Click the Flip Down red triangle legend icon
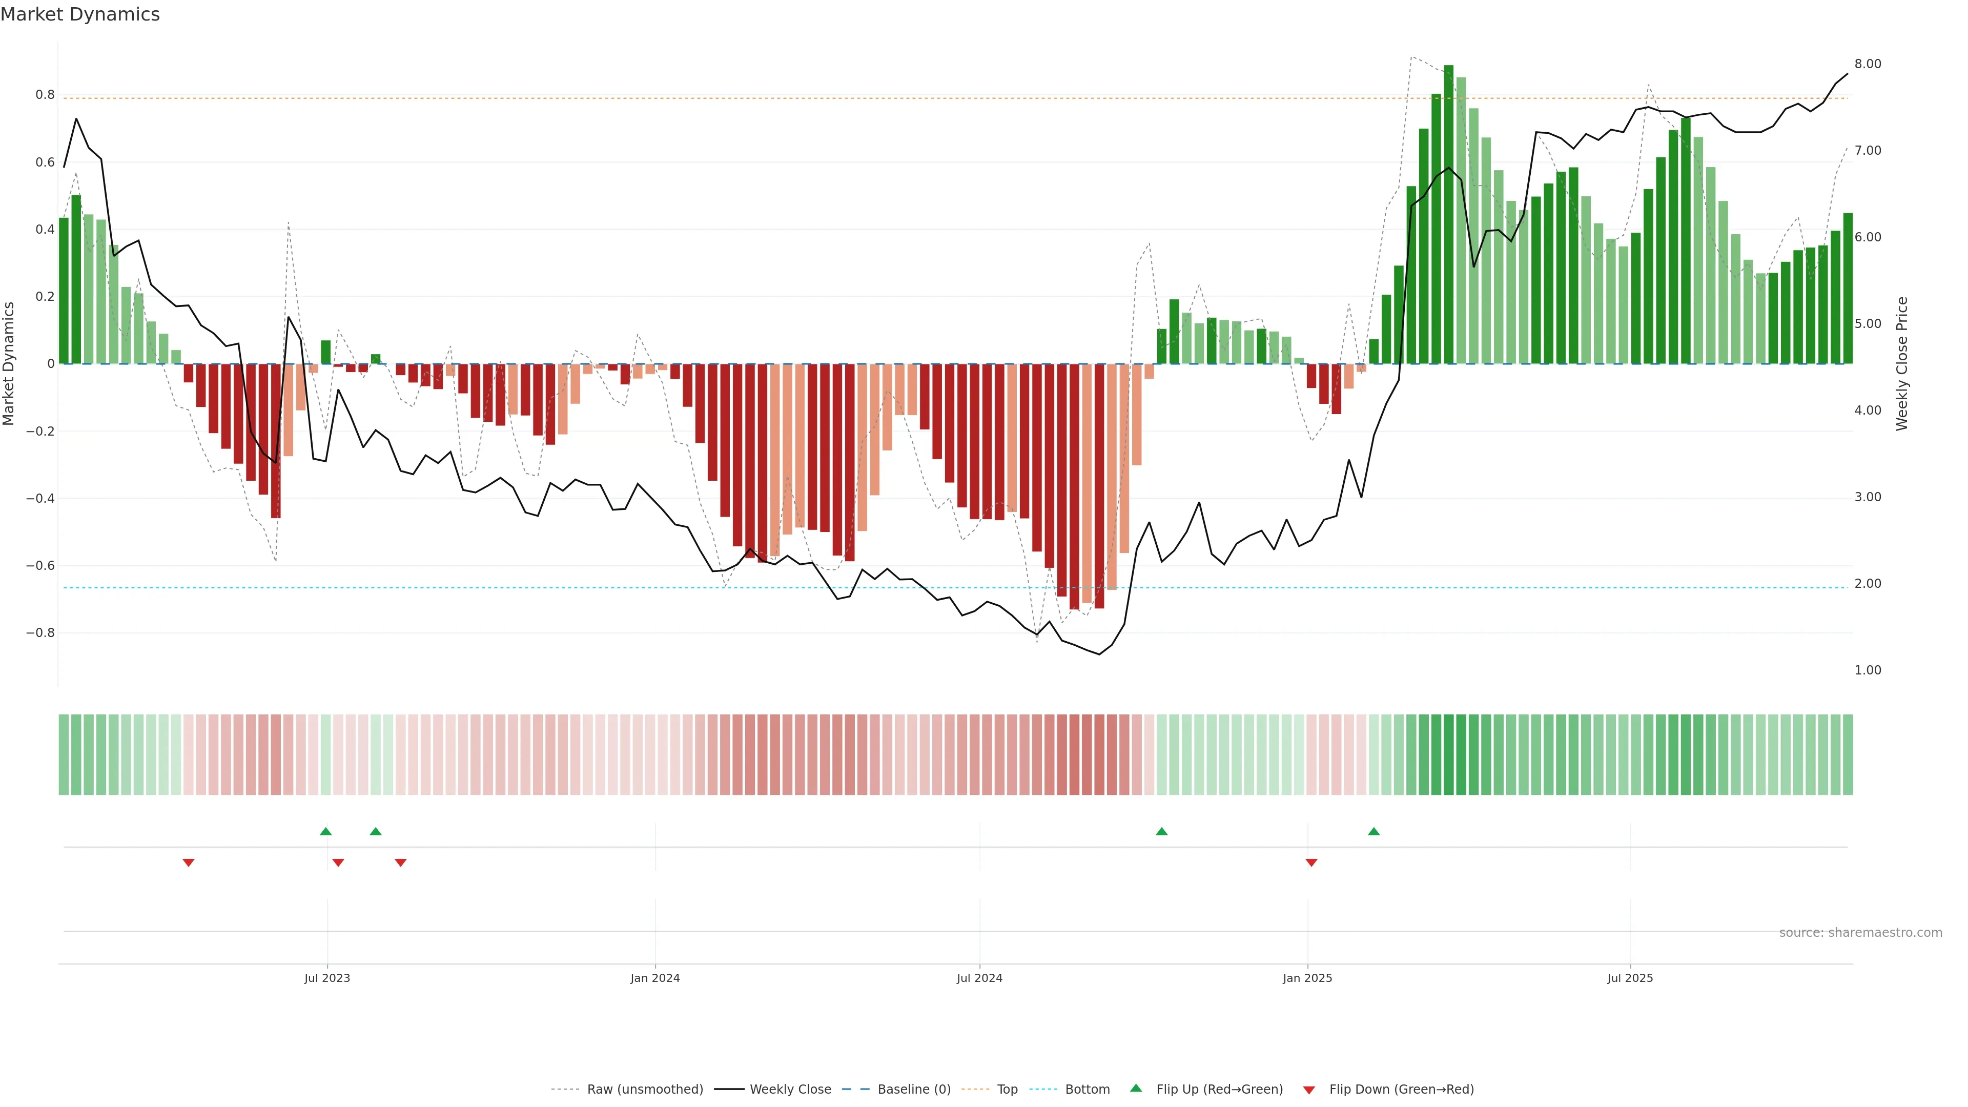 click(x=1309, y=1090)
